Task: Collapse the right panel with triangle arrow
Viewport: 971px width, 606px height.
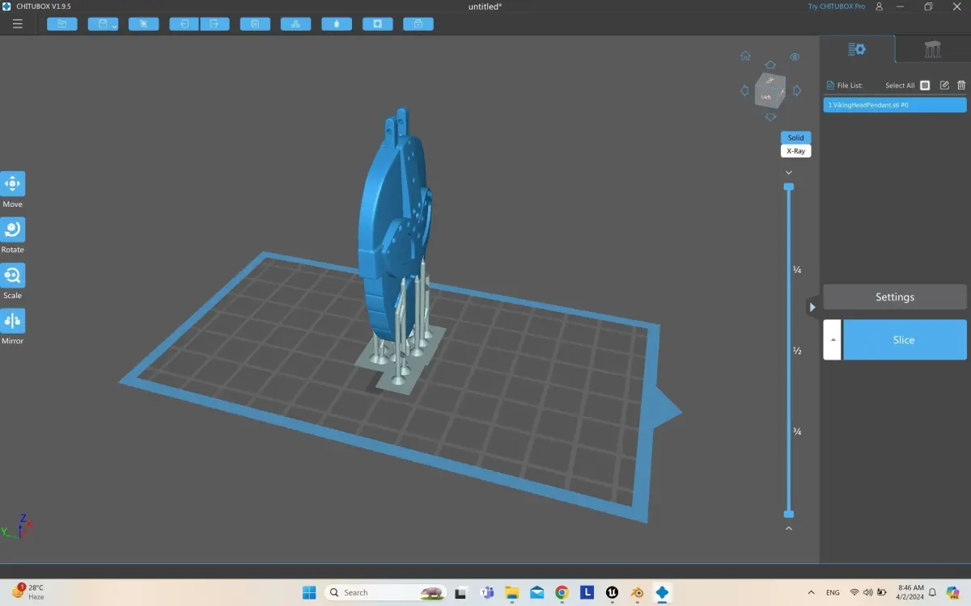Action: pyautogui.click(x=812, y=306)
